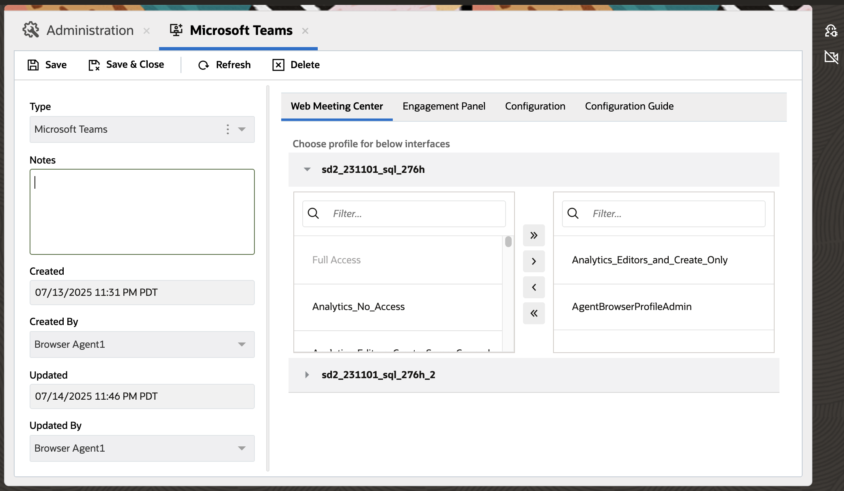
Task: Expand the sd2_231101_sql_276h_2 section
Action: [307, 375]
